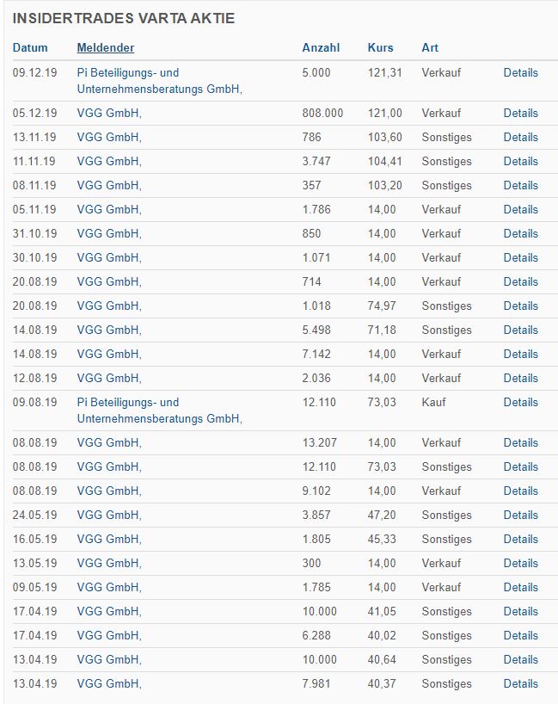Open Details for the 808.000 share sale
This screenshot has width=558, height=704.
[x=520, y=112]
